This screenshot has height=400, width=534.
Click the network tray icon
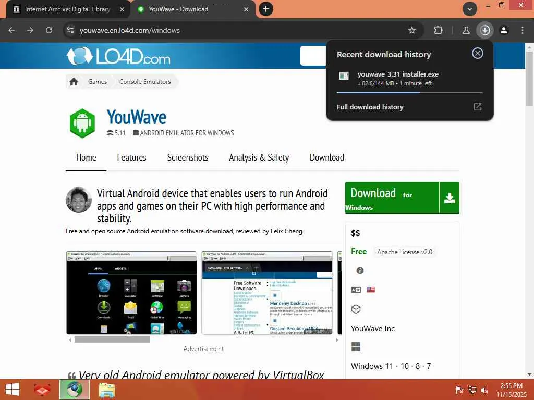pos(472,390)
